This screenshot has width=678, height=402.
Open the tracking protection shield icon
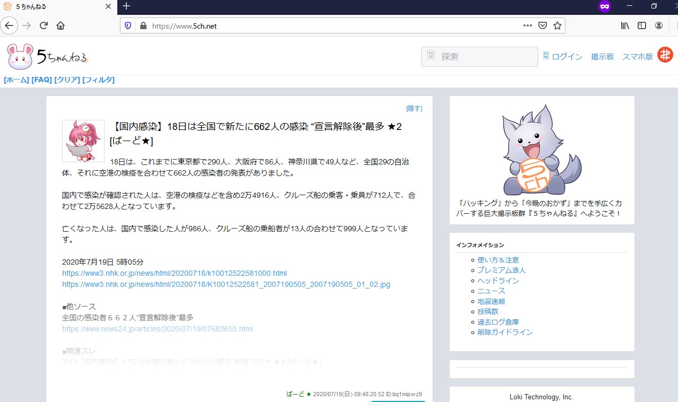(x=128, y=25)
